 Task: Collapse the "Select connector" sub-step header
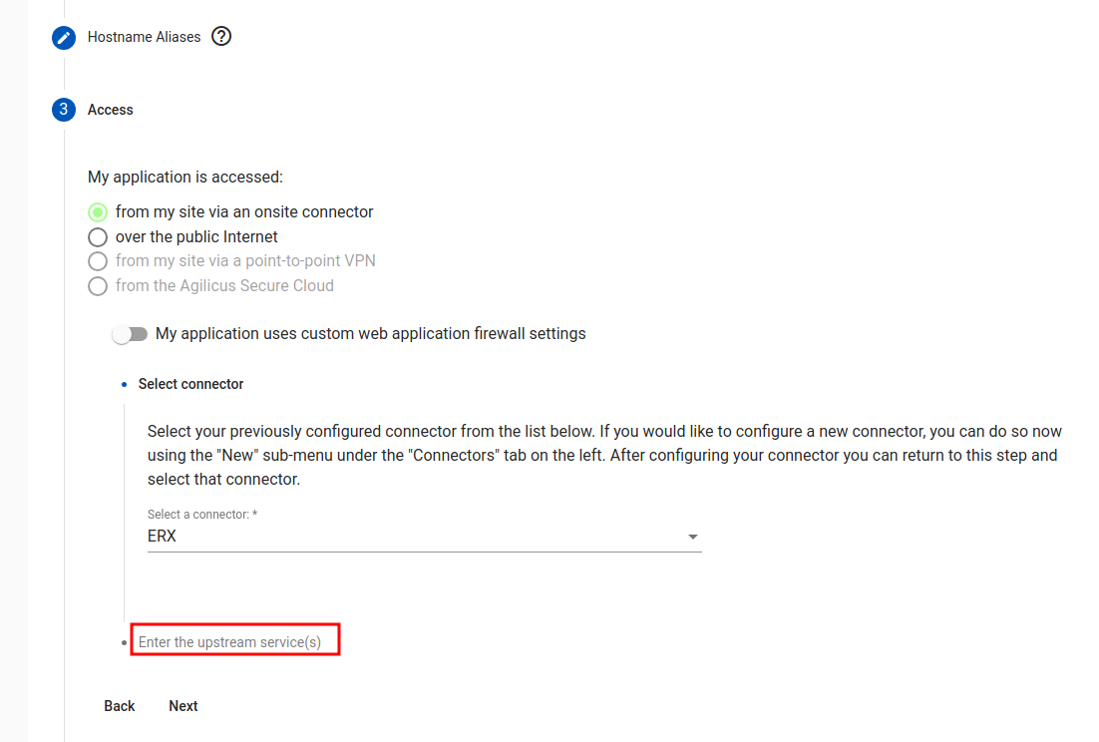[191, 384]
